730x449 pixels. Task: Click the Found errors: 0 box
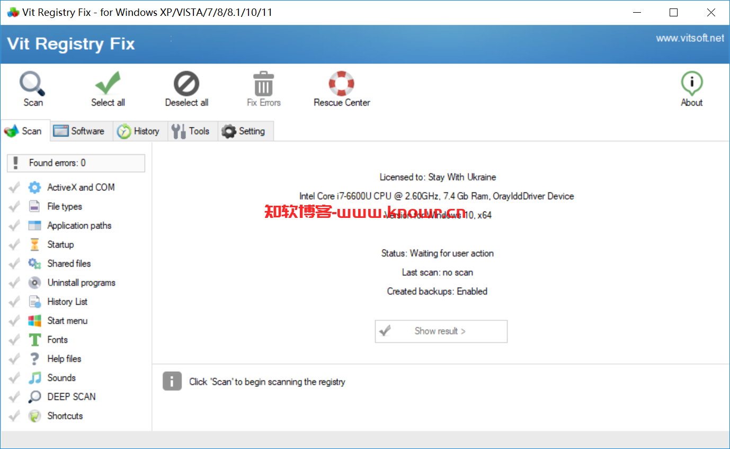76,163
